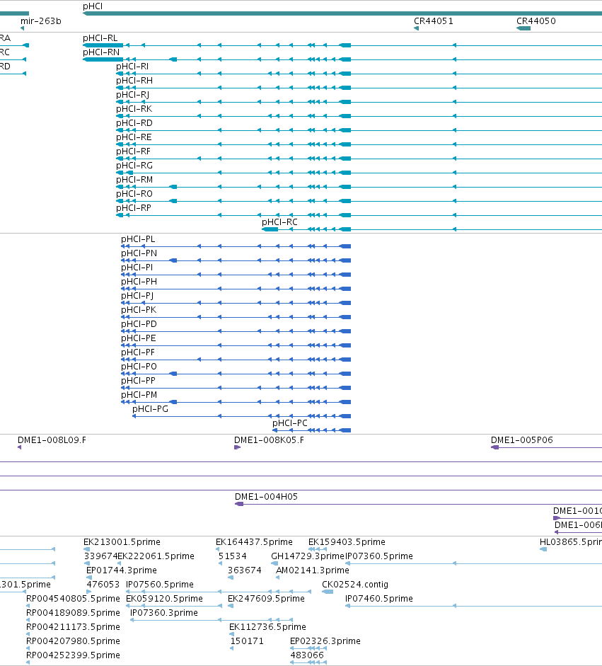Select the RP004252399.5prime label
Screen dimensions: 602x666
coord(73,655)
